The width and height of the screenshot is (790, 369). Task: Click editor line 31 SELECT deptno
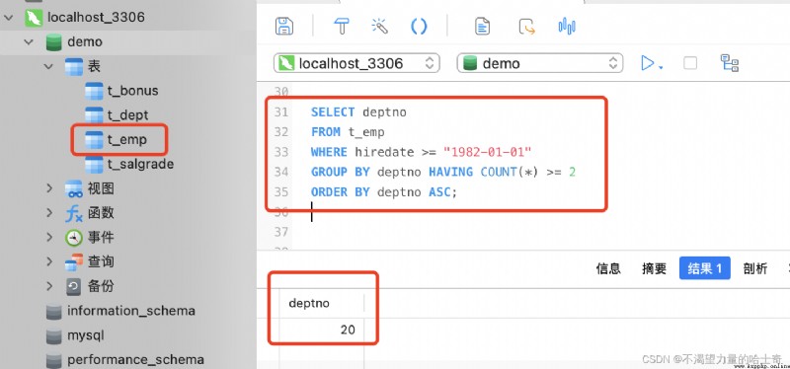[358, 111]
